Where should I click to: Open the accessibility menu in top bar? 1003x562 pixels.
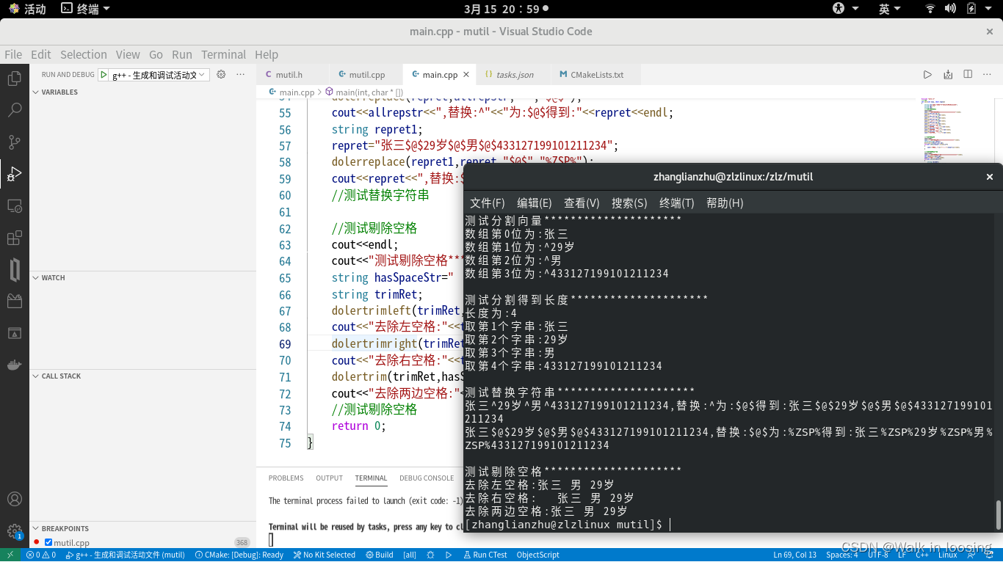(845, 9)
